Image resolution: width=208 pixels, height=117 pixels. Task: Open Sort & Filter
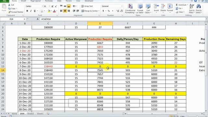click(192, 9)
